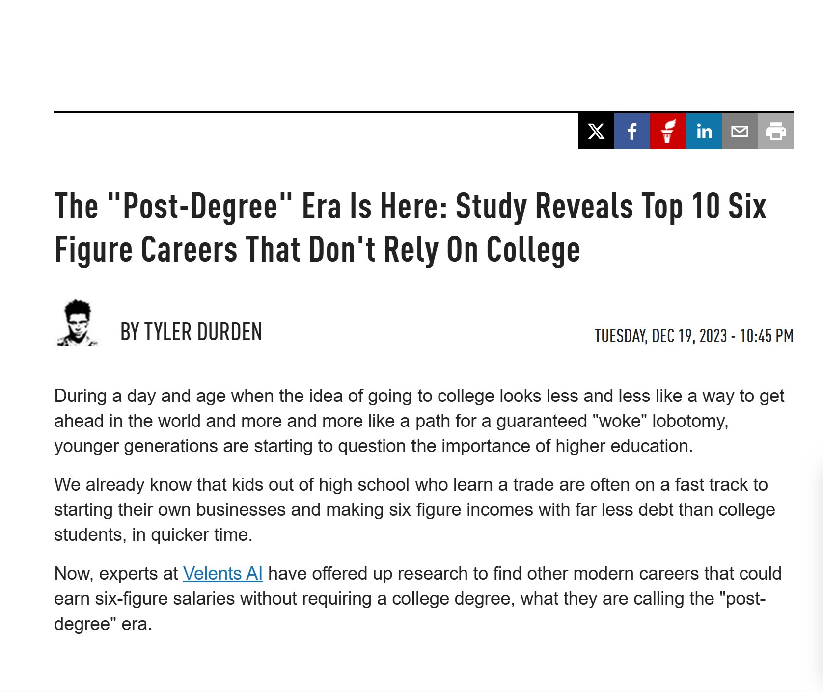The image size is (823, 692).
Task: Click the phrase "higher education" in first paragraph
Action: pos(624,446)
